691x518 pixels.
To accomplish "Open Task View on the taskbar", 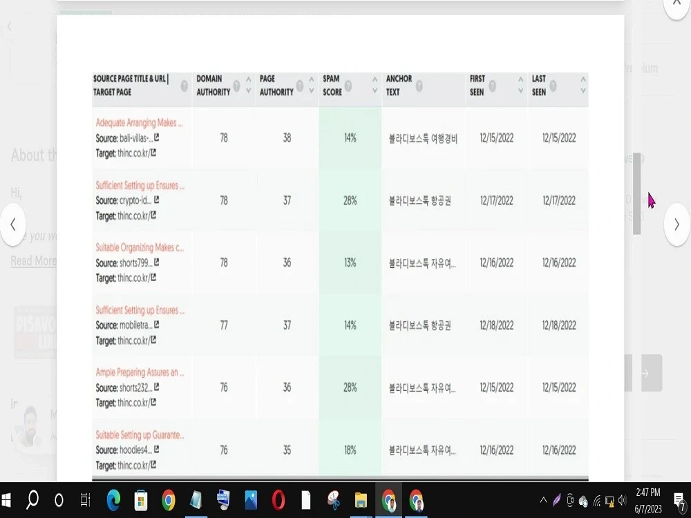I will click(85, 500).
